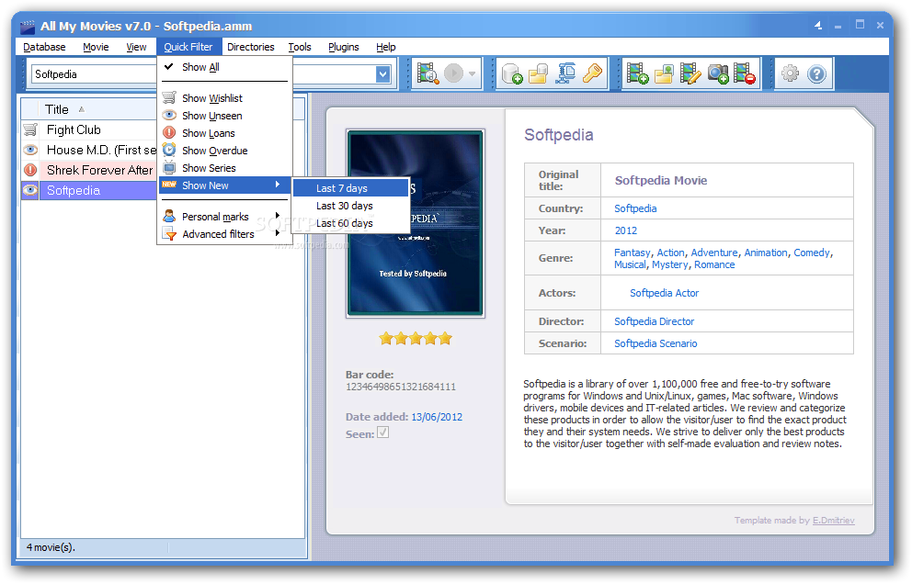This screenshot has height=584, width=912.
Task: Click the eye icon beside Softpedia row
Action: pyautogui.click(x=30, y=190)
